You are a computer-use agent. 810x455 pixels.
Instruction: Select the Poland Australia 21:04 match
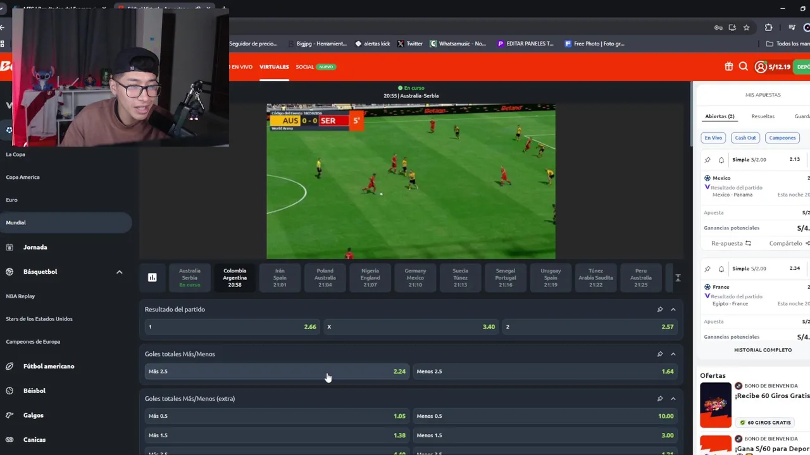[x=325, y=277]
